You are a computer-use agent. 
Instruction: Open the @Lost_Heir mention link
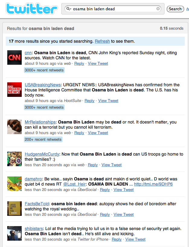pos(75,184)
